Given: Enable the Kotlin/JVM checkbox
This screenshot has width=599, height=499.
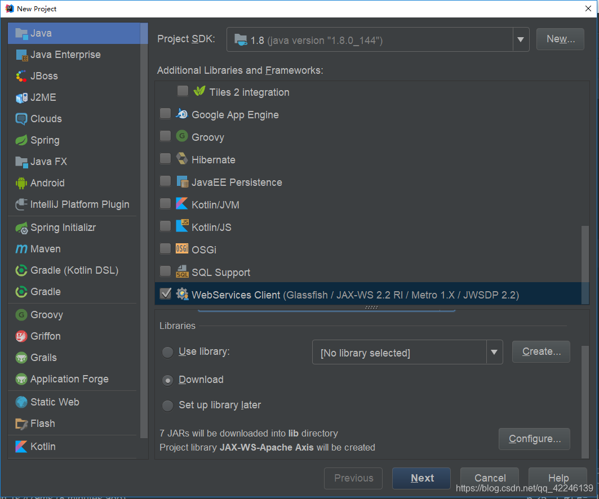Looking at the screenshot, I should 166,203.
